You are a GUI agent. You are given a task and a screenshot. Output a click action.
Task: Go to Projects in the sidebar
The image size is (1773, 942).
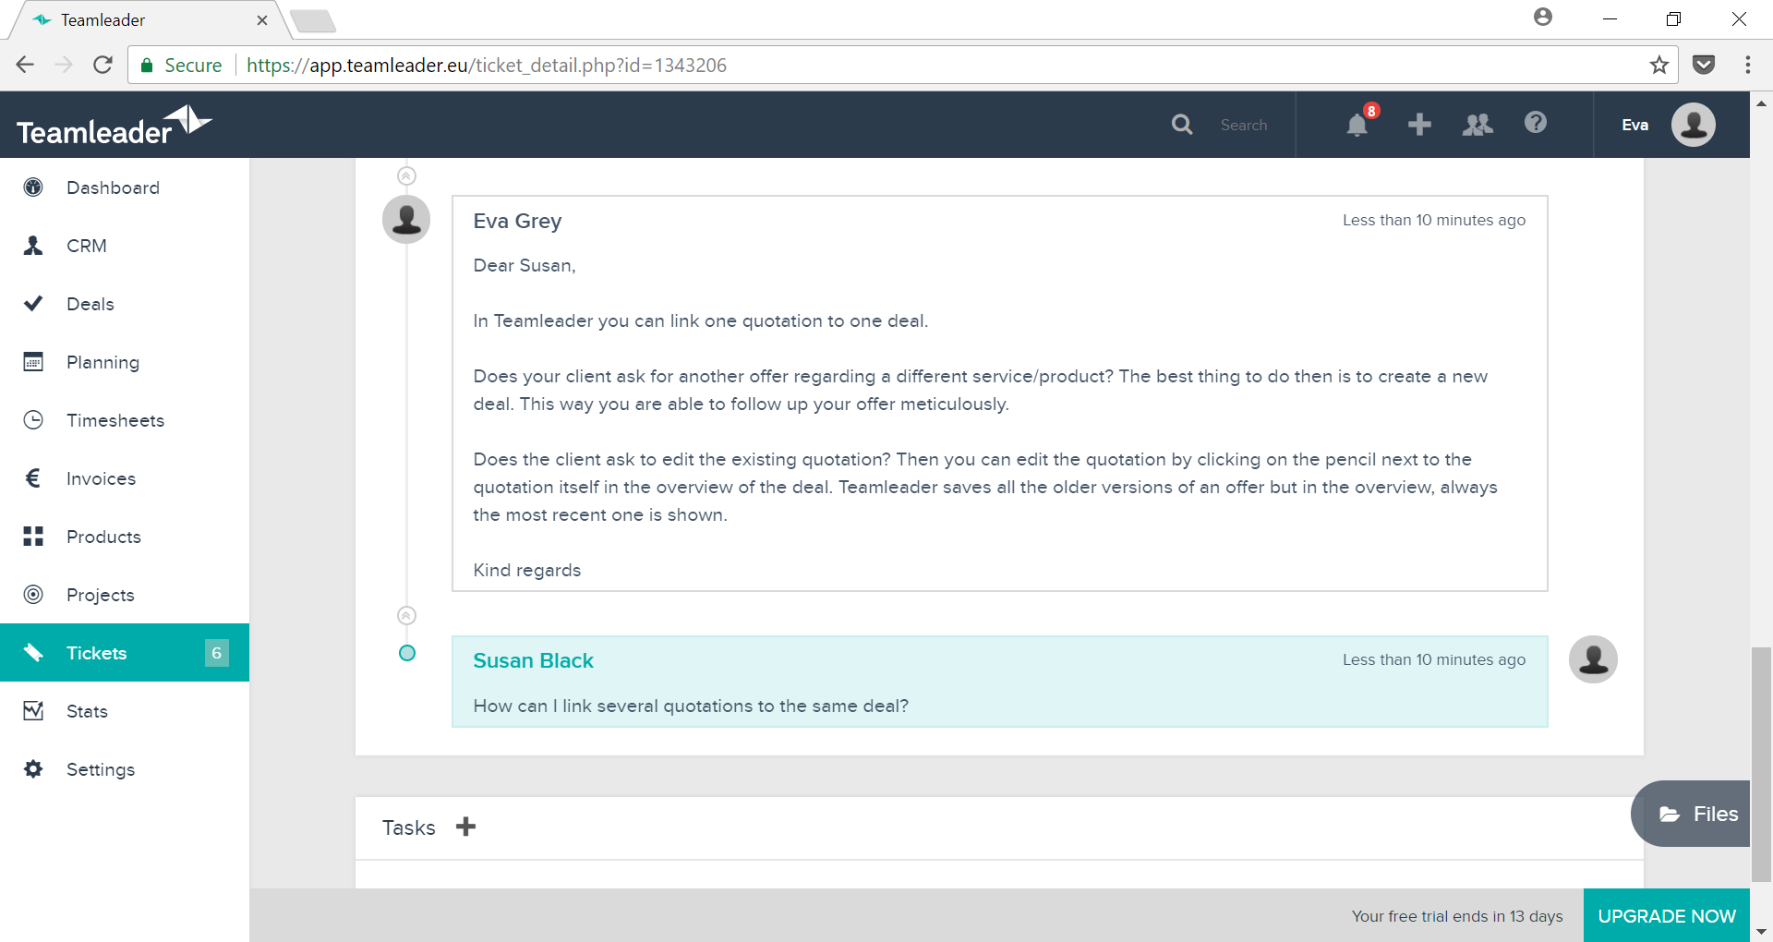click(125, 595)
